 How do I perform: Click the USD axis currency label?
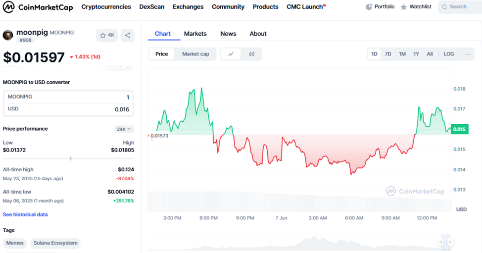461,209
